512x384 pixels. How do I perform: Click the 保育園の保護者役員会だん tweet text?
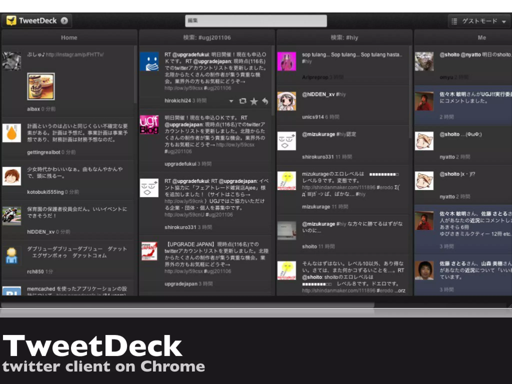click(77, 212)
